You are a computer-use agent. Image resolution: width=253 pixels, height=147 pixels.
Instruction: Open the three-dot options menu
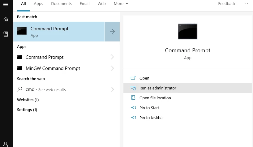click(246, 3)
